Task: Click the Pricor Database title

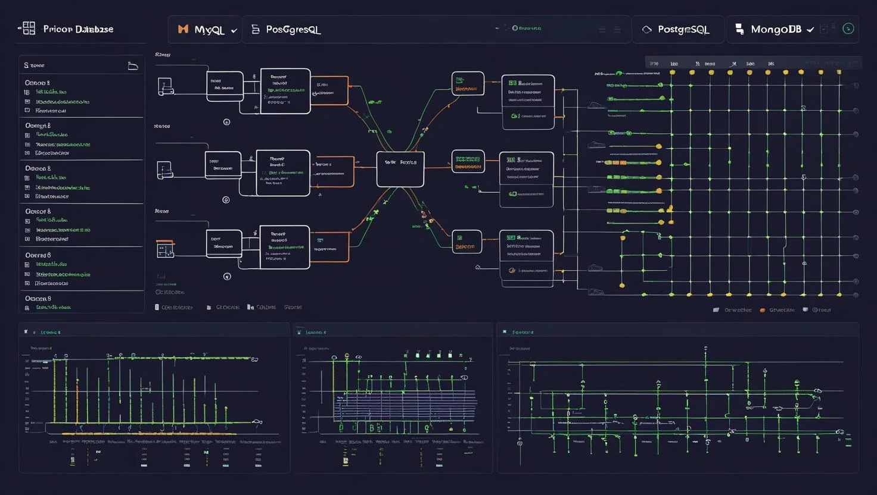Action: pos(78,29)
